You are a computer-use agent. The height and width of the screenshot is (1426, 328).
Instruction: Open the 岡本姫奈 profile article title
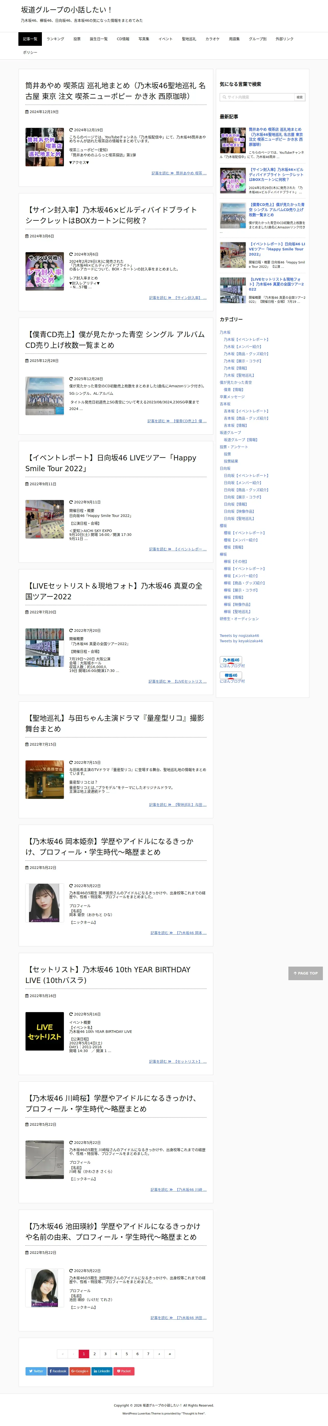(110, 846)
